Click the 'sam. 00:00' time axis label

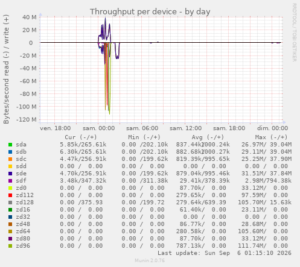point(99,128)
